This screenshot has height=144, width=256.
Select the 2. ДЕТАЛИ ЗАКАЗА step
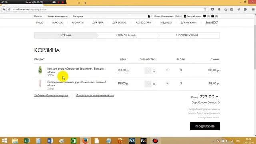(126, 36)
